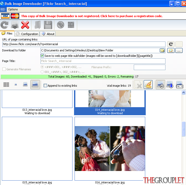Toggle the Generate Filenames checkbox
This screenshot has height=185, width=186.
(4, 69)
